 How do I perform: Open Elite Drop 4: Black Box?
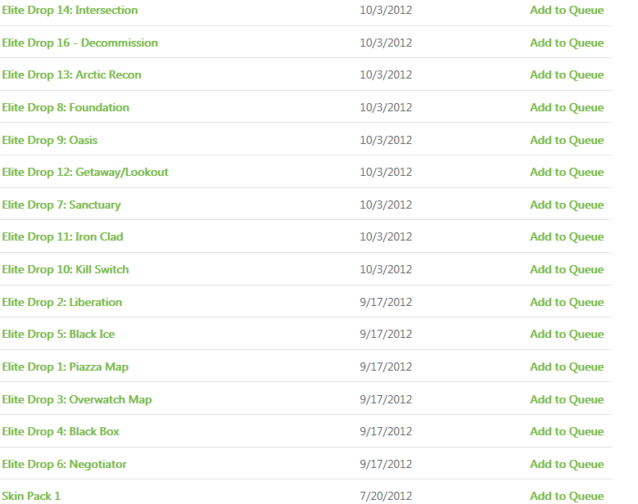[x=61, y=431]
